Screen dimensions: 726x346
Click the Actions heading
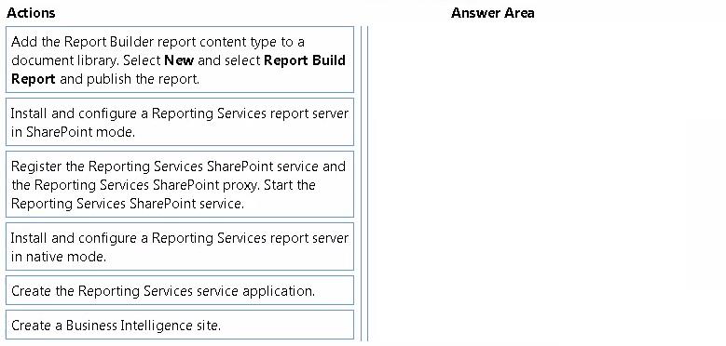pyautogui.click(x=31, y=13)
